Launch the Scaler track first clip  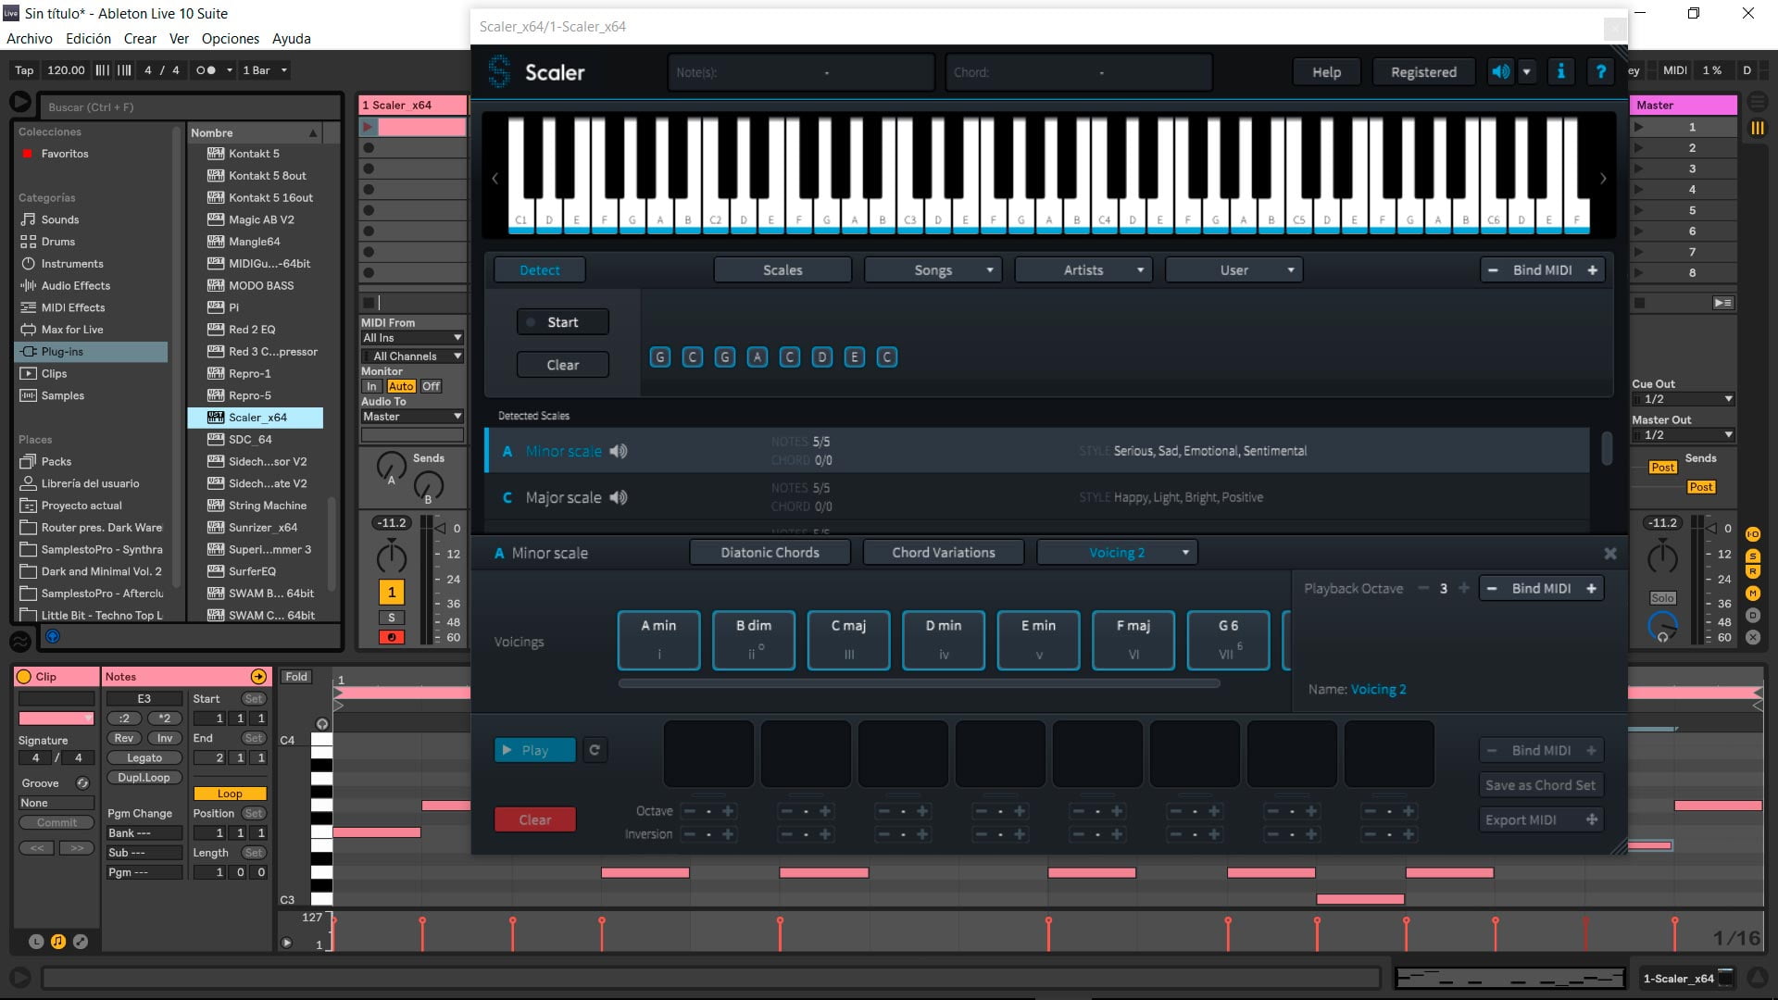tap(369, 127)
